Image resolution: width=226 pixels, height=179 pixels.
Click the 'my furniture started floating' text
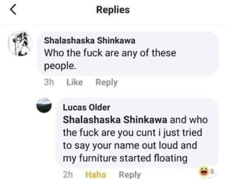tap(125, 158)
